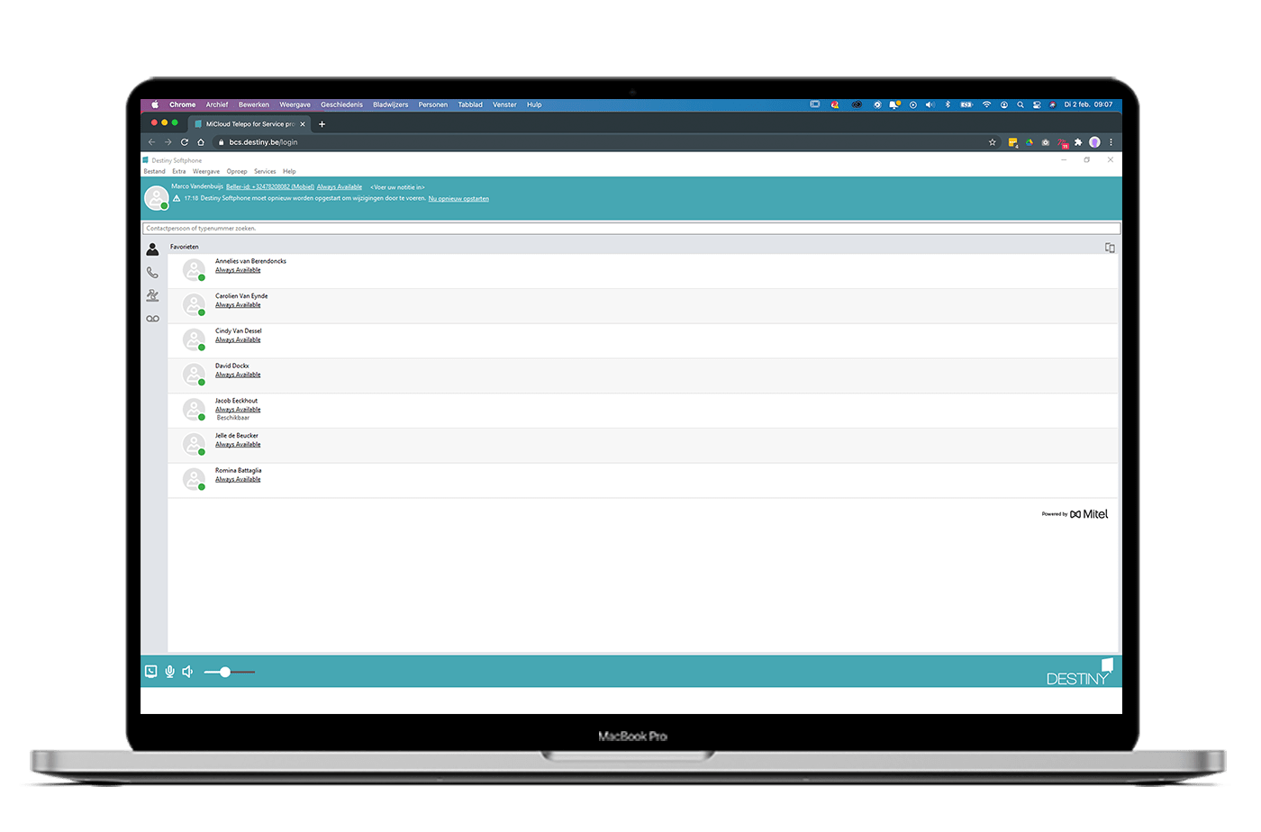Screen dimensions: 1261x832
Task: Open the Bestand menu
Action: click(155, 171)
